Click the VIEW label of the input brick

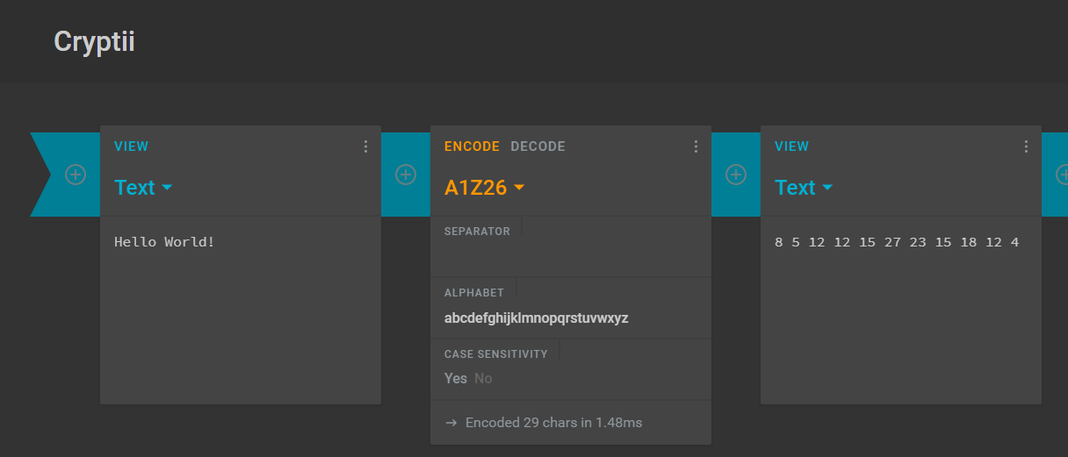(x=132, y=146)
